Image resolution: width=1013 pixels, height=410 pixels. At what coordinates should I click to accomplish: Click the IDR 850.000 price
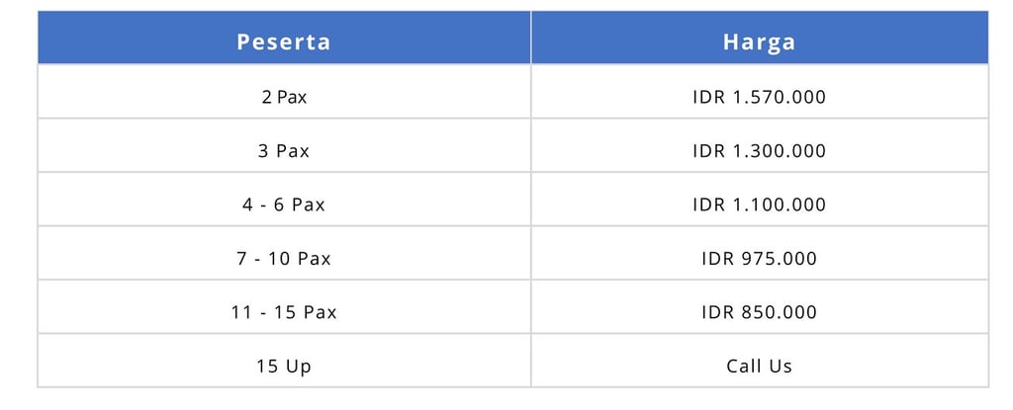coord(759,312)
